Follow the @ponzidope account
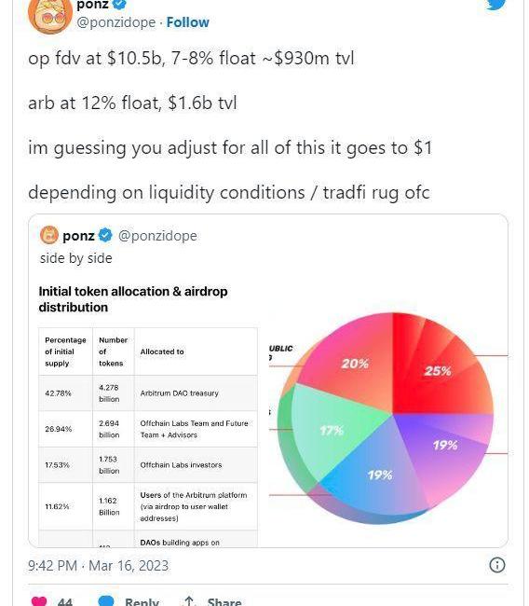This screenshot has width=529, height=606. (x=187, y=22)
